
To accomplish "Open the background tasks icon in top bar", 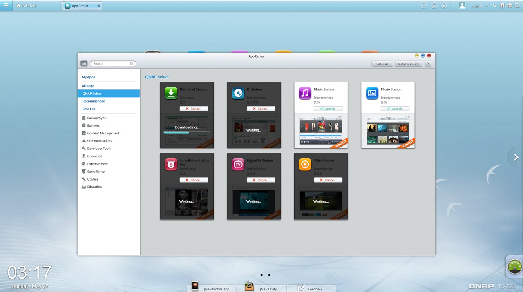I will (x=424, y=6).
